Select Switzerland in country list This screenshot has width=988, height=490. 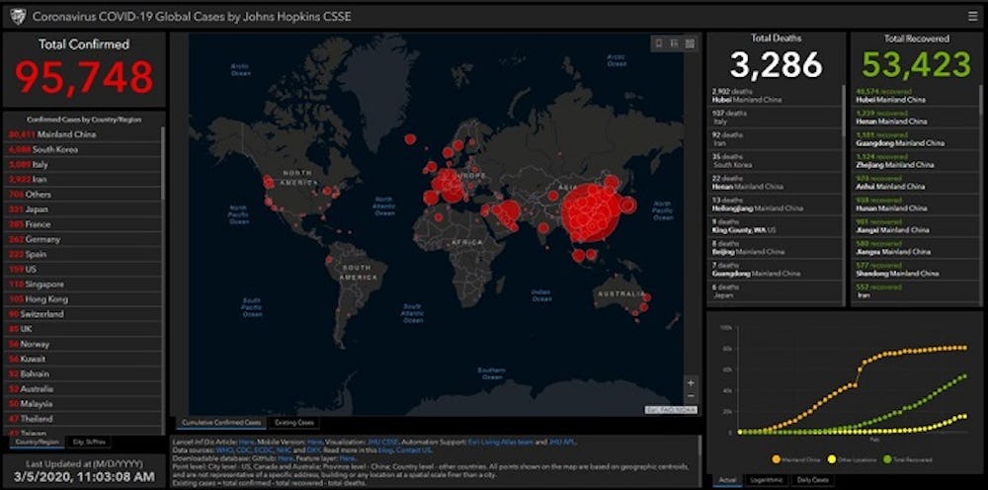83,313
